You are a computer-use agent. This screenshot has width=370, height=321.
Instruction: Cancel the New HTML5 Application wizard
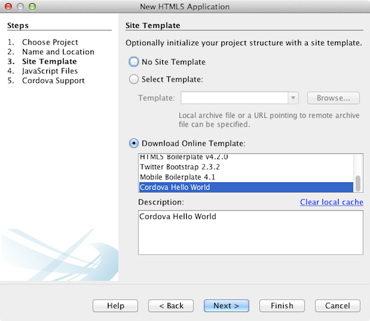(337, 306)
